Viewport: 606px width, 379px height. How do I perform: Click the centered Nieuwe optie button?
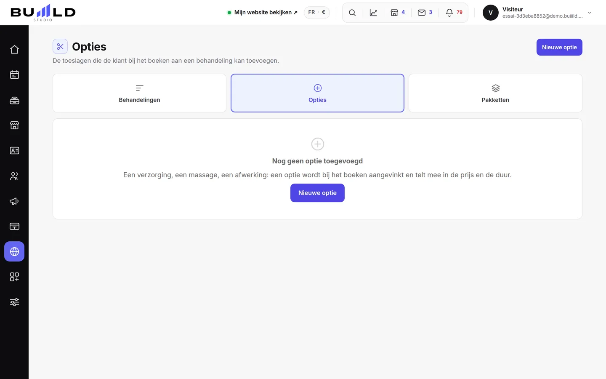pos(317,193)
